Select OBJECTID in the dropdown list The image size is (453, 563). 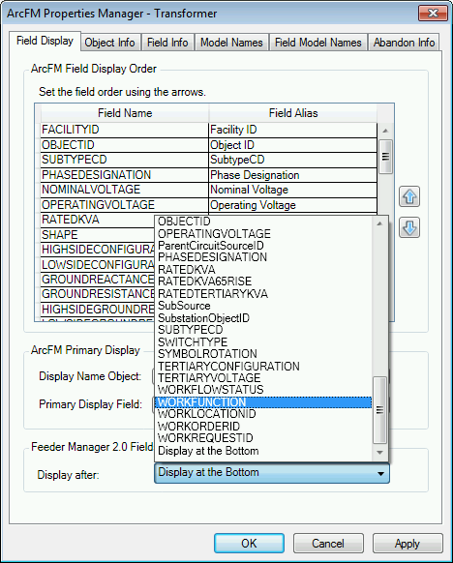coord(263,222)
